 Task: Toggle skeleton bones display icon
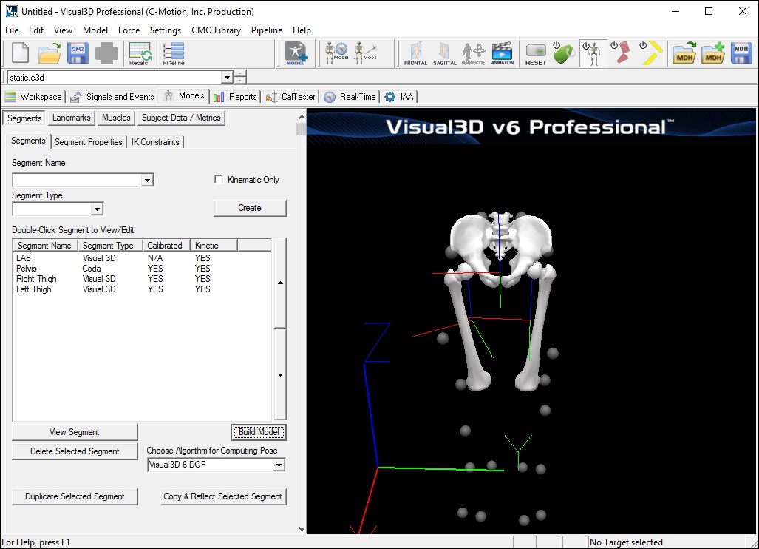593,53
